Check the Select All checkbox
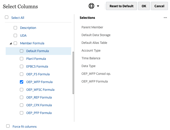 pyautogui.click(x=7, y=18)
